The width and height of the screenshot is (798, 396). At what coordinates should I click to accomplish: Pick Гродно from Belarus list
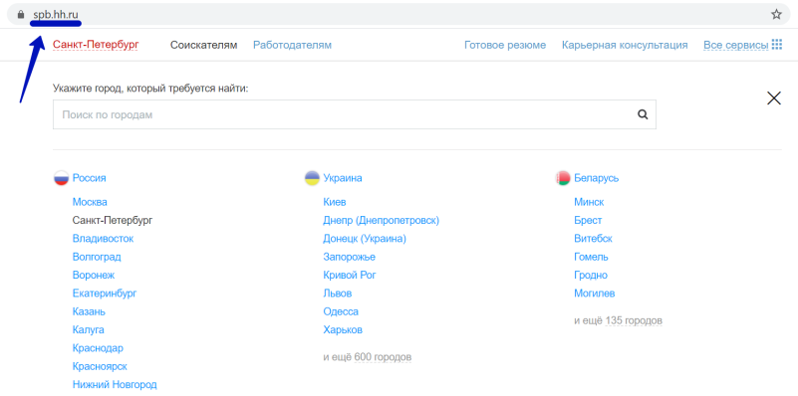(x=591, y=275)
